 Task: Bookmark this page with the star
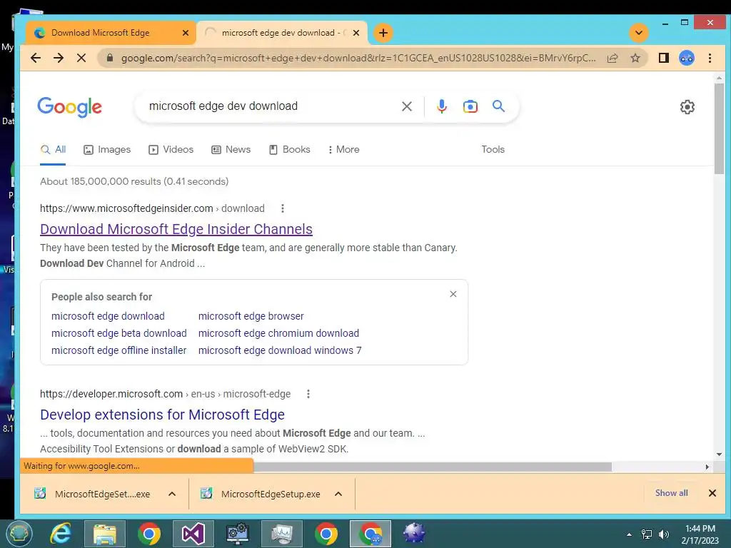(635, 58)
